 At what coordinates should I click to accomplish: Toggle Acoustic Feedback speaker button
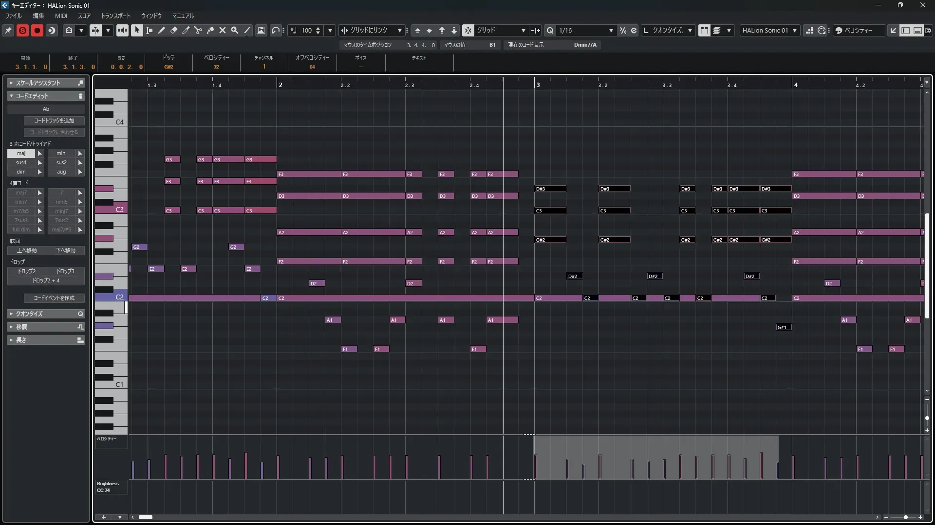pos(122,30)
